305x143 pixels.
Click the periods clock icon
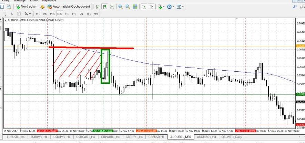[x=169, y=7]
